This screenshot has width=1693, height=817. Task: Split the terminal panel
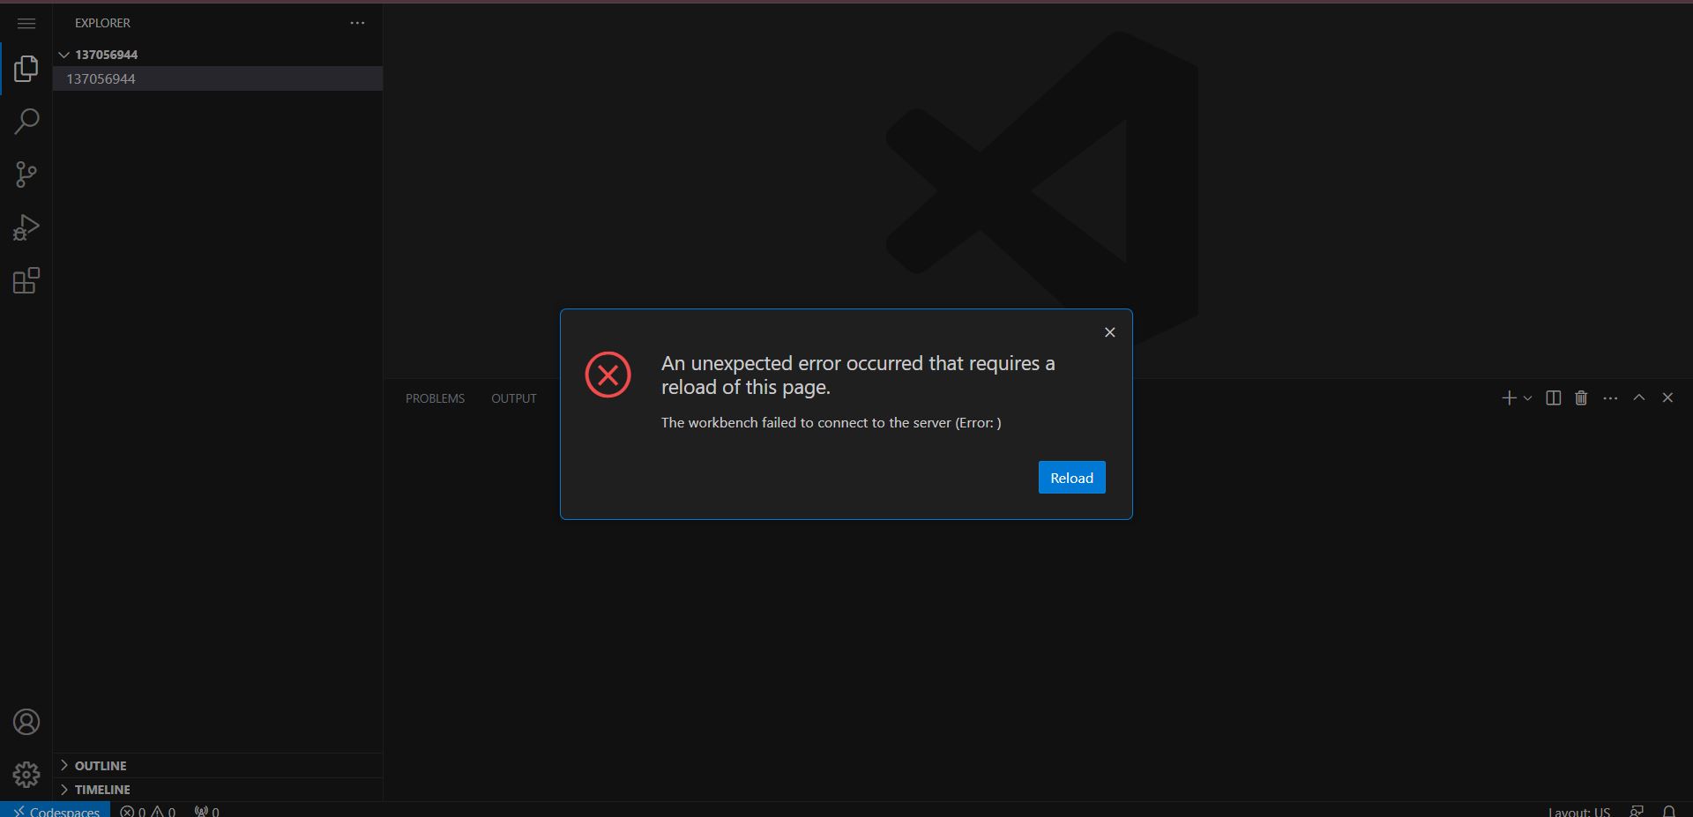click(1552, 397)
